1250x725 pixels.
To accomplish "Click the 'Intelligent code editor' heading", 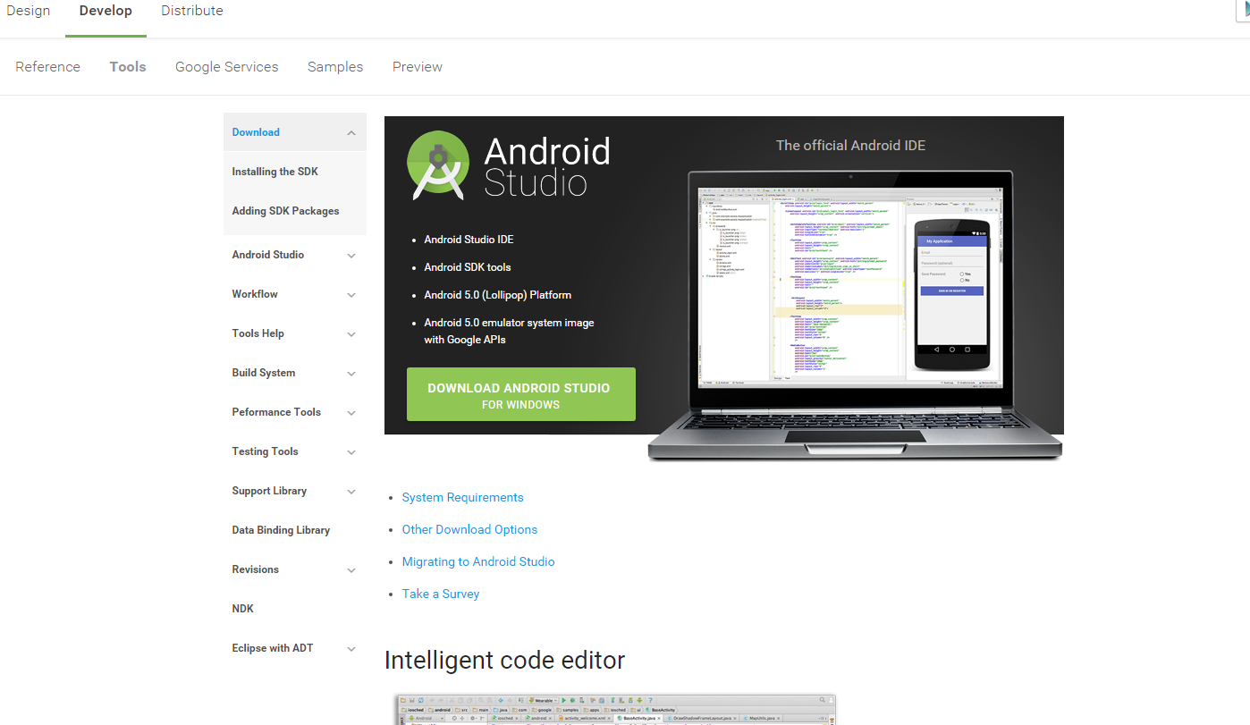I will tap(504, 661).
